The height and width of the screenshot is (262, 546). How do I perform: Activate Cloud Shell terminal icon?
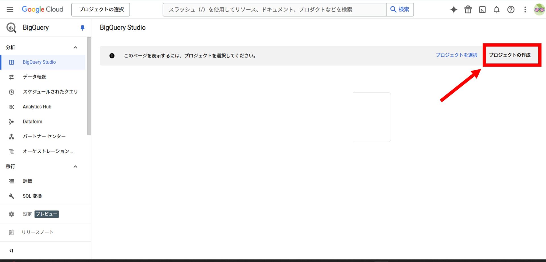482,10
